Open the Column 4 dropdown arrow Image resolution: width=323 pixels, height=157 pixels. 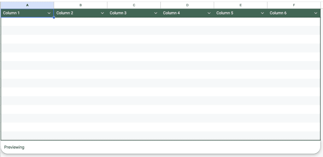pos(209,13)
